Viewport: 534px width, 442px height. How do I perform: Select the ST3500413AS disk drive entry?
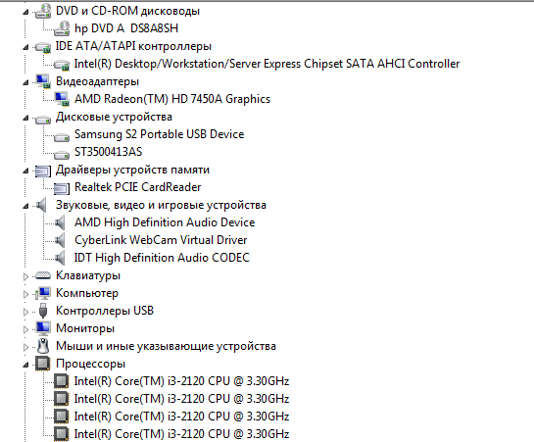(109, 152)
